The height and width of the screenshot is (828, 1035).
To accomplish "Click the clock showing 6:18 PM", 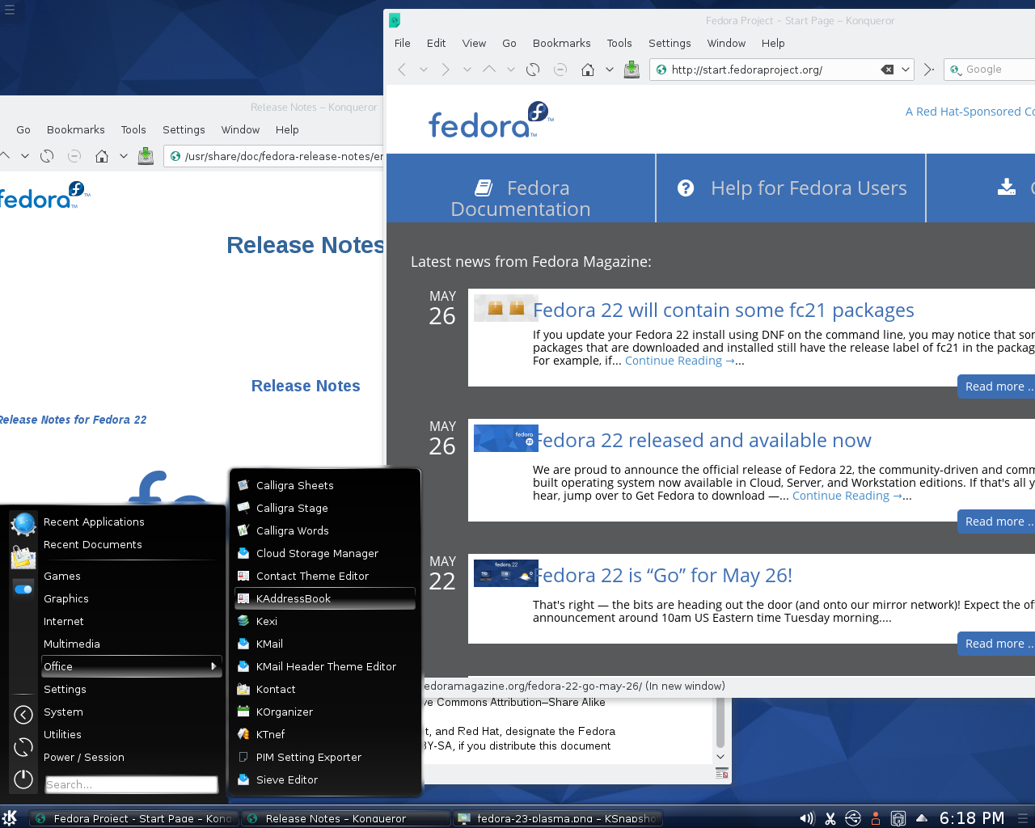I will point(972,818).
